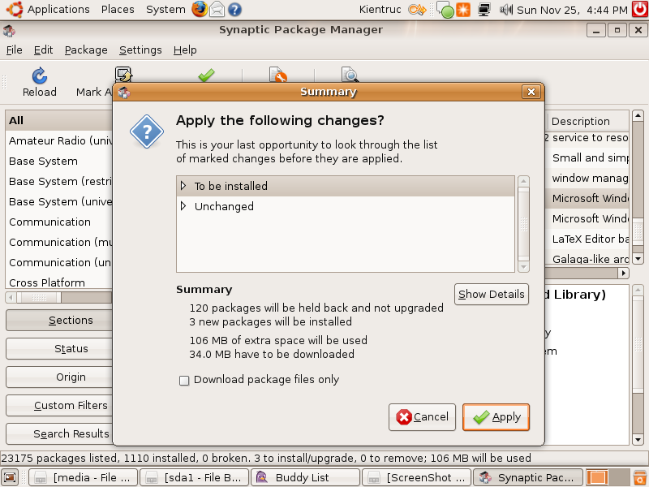
Task: Launch Firefox from the top panel
Action: pyautogui.click(x=200, y=10)
